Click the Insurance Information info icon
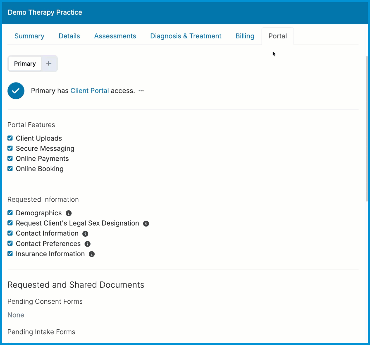Image resolution: width=370 pixels, height=345 pixels. (x=92, y=254)
